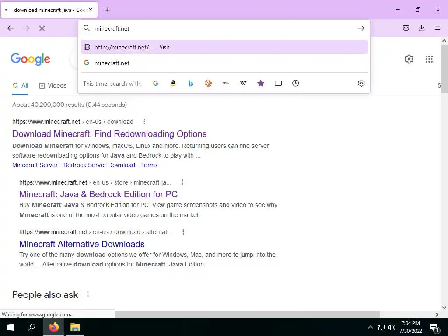Search bookmarks with the star icon
Viewport: 448px width, 336px height.
tap(261, 83)
